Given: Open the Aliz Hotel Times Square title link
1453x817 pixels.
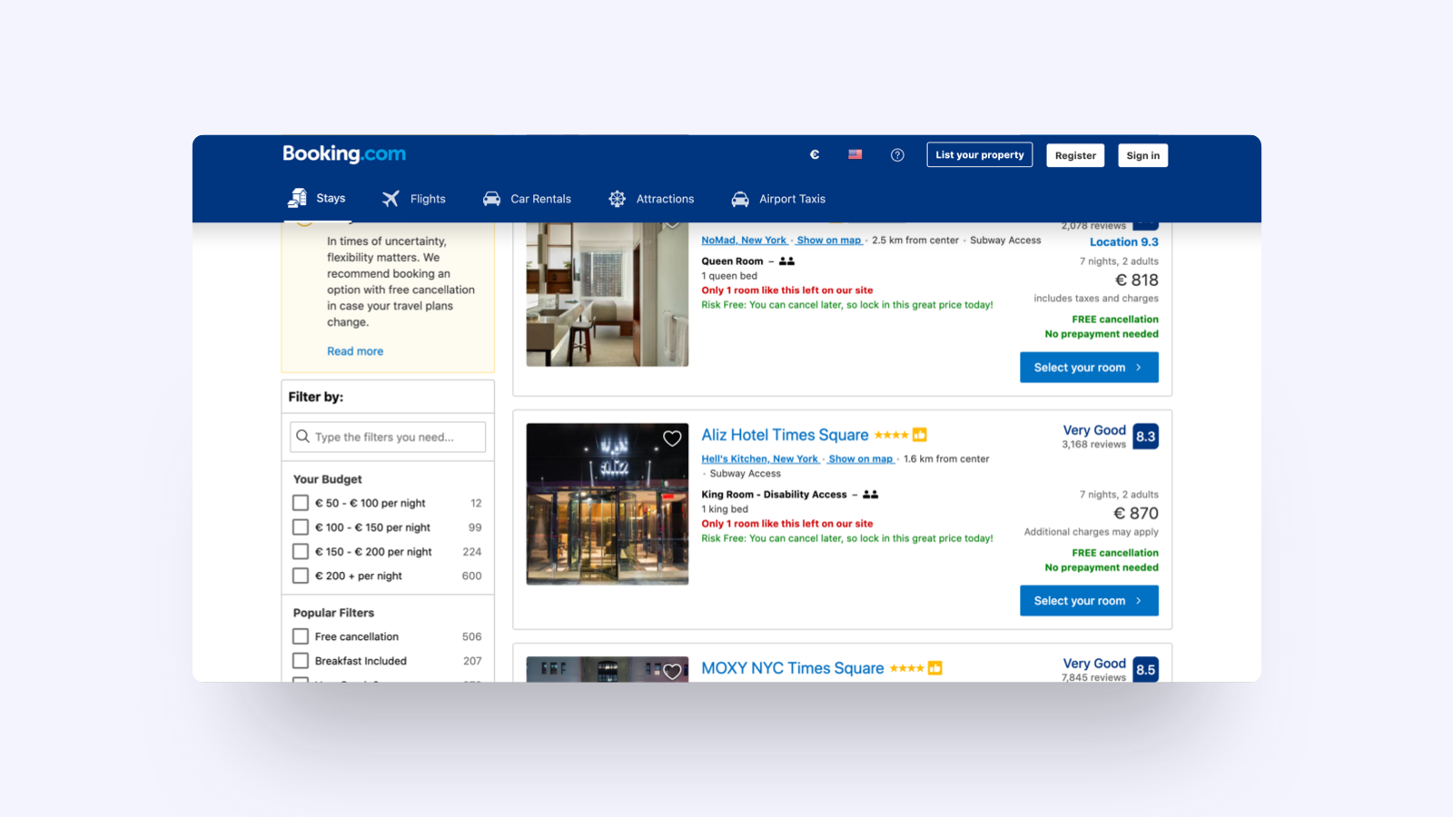Looking at the screenshot, I should pyautogui.click(x=785, y=435).
